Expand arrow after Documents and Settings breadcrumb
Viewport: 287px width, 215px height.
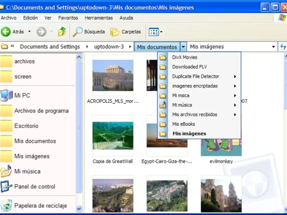tap(87, 47)
